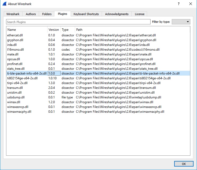
Task: Sort plugins by Name column header
Action: point(27,30)
